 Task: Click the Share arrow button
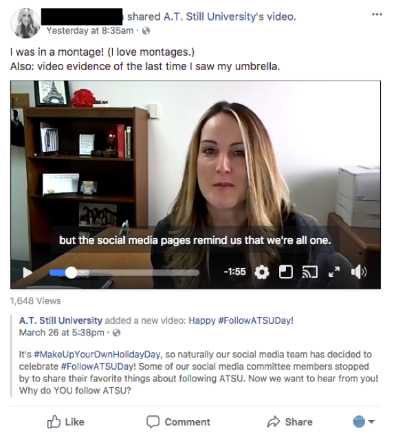pos(289,421)
